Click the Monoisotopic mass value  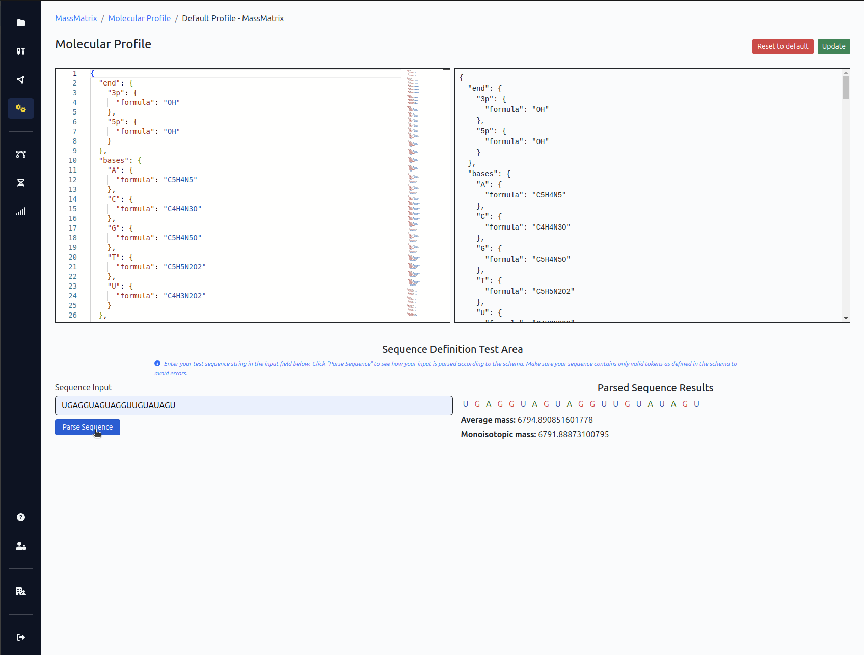coord(573,434)
